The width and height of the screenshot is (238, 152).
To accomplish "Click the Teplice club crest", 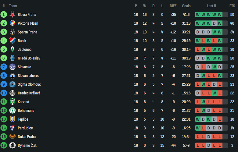I will (x=13, y=119).
